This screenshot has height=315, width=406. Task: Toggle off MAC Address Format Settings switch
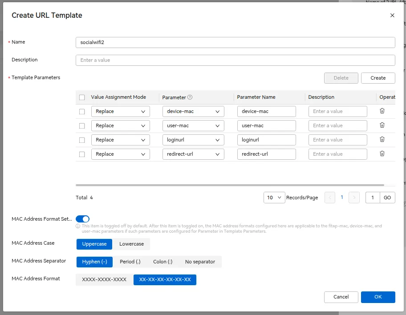coord(83,219)
